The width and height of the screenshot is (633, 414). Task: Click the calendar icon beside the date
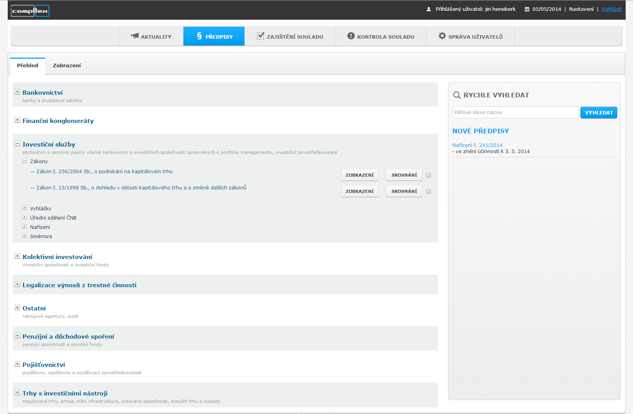pyautogui.click(x=527, y=9)
